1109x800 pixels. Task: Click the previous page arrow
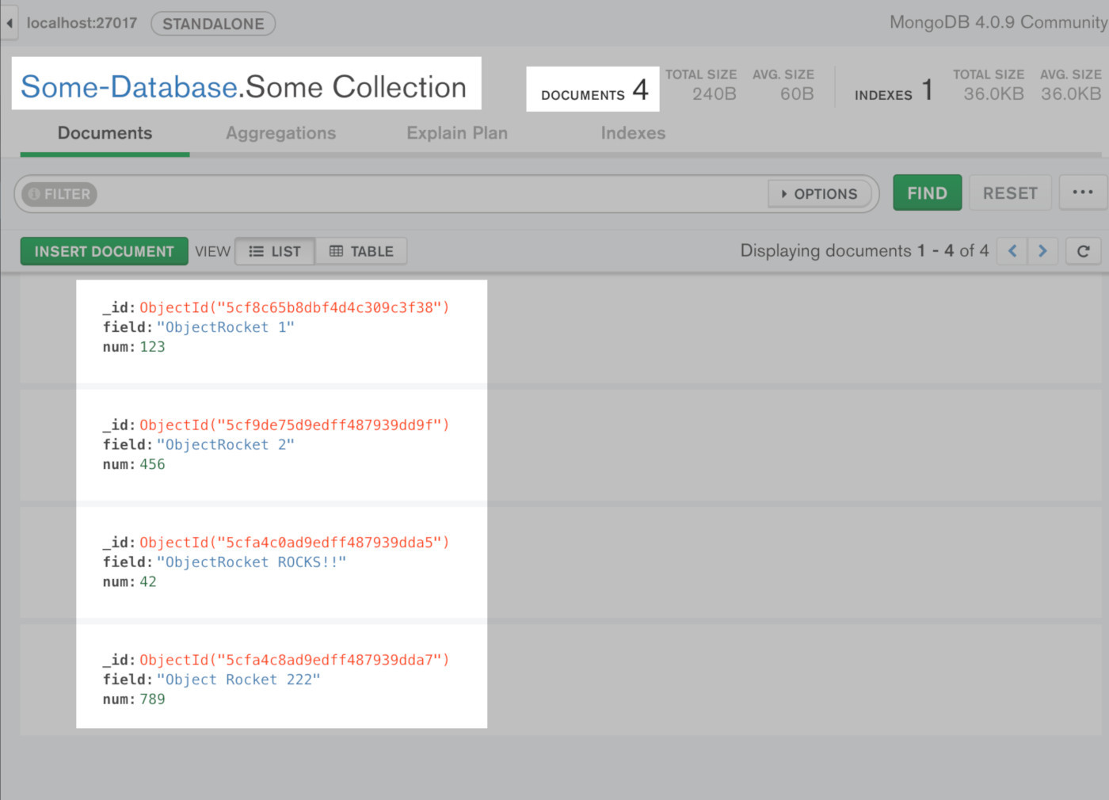pos(1012,250)
